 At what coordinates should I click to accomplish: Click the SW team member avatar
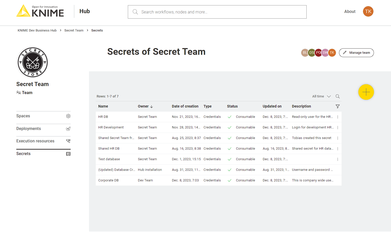tap(325, 52)
